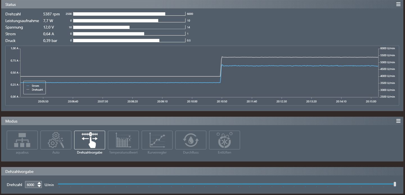
Task: Click the 1,00 A axis label
Action: pyautogui.click(x=15, y=48)
